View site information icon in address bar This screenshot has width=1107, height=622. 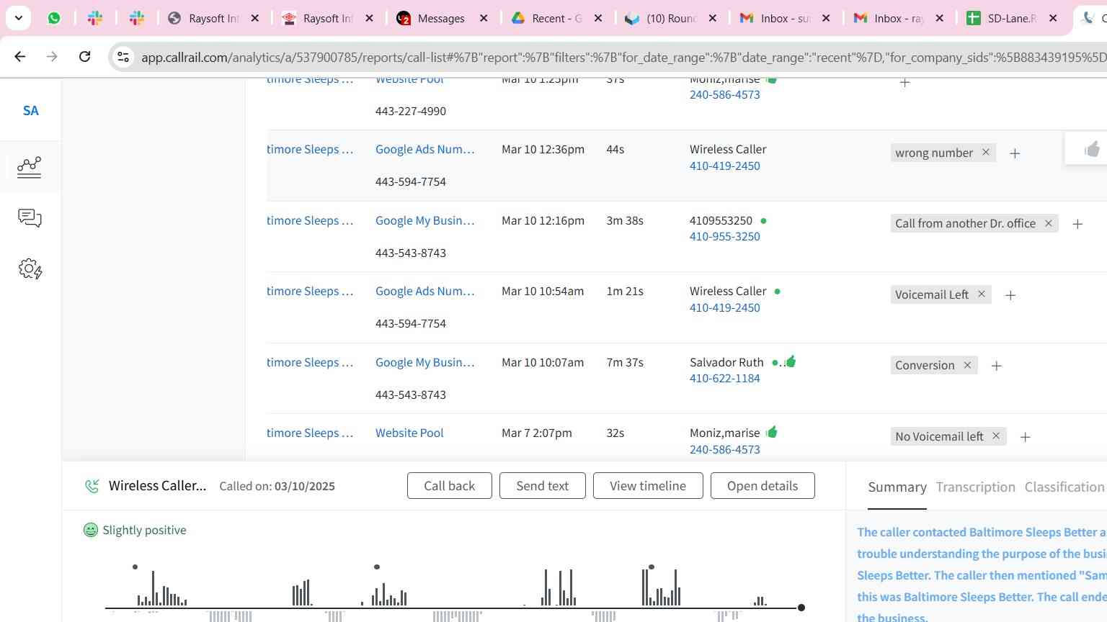123,57
